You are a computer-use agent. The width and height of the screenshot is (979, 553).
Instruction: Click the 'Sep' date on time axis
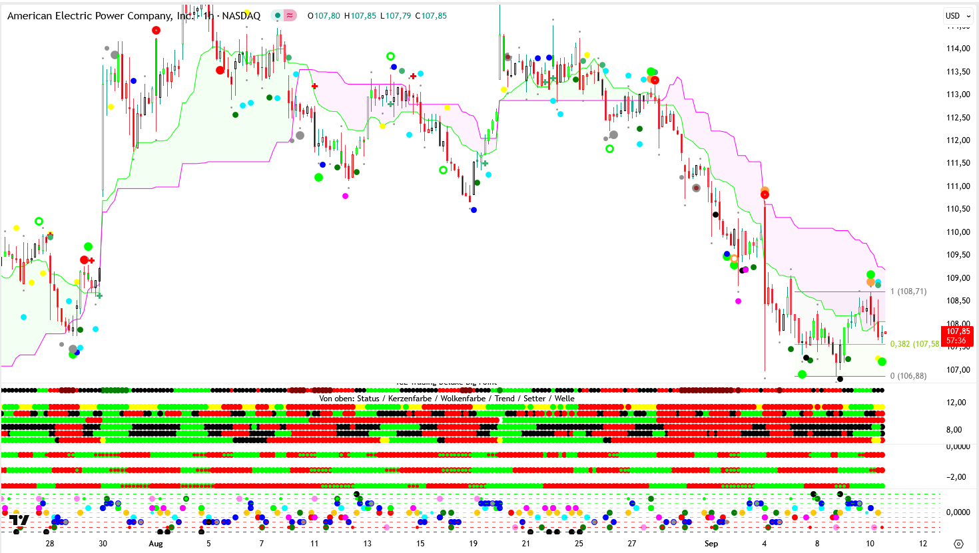point(711,544)
